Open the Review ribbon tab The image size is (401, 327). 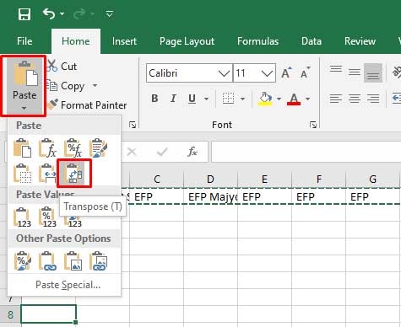tap(360, 41)
